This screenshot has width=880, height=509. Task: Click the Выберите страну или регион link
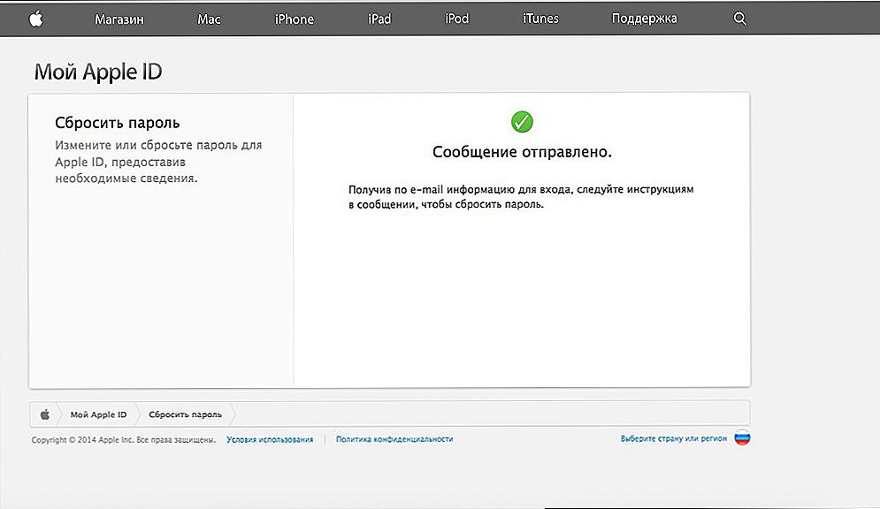pos(673,438)
